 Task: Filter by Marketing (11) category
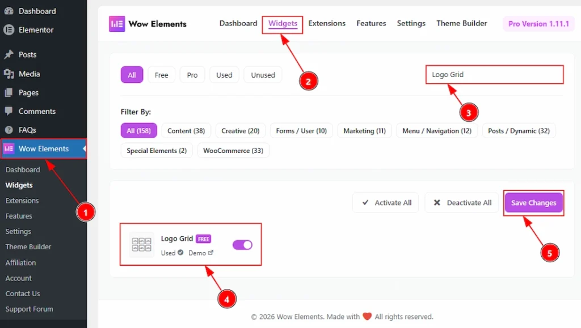pyautogui.click(x=365, y=131)
